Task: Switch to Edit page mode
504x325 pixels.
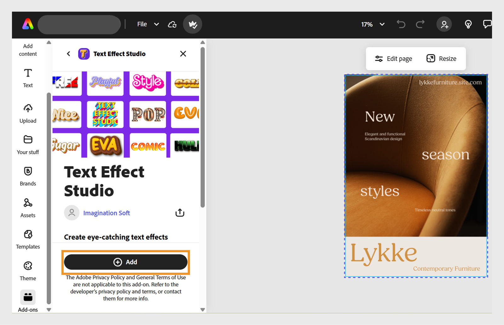Action: click(x=393, y=59)
